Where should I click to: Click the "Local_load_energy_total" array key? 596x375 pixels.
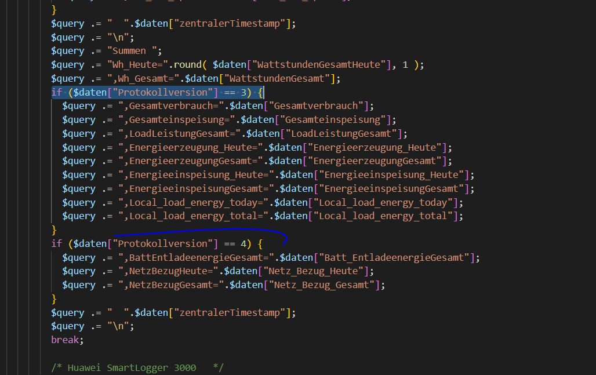382,216
